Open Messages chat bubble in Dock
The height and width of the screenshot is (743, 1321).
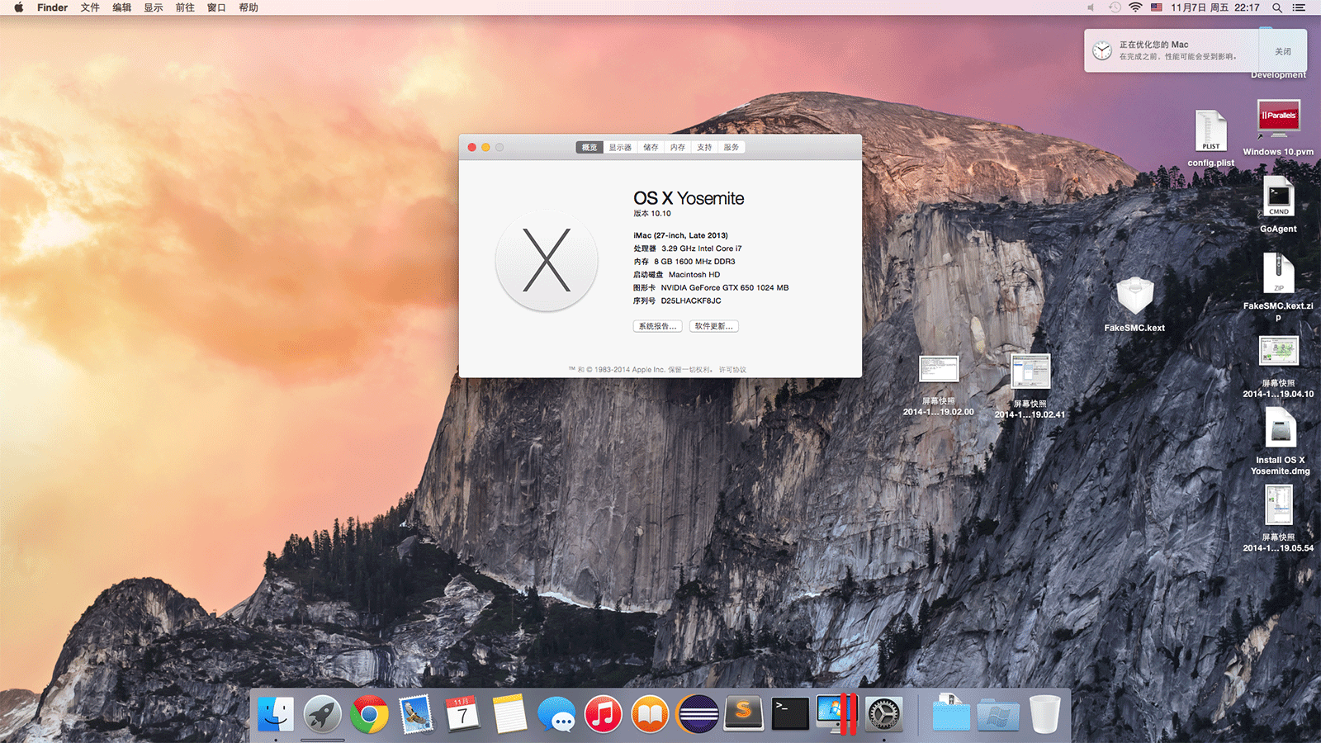(556, 713)
